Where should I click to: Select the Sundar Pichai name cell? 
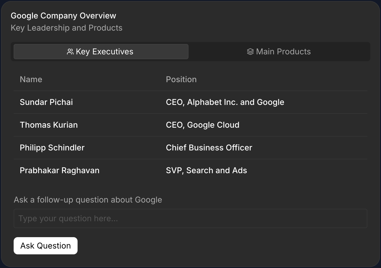pyautogui.click(x=46, y=102)
